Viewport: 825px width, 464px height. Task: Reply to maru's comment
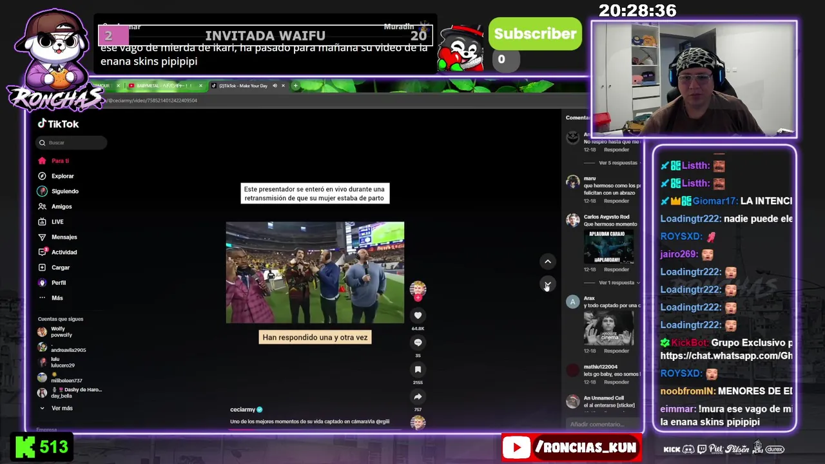tap(616, 201)
